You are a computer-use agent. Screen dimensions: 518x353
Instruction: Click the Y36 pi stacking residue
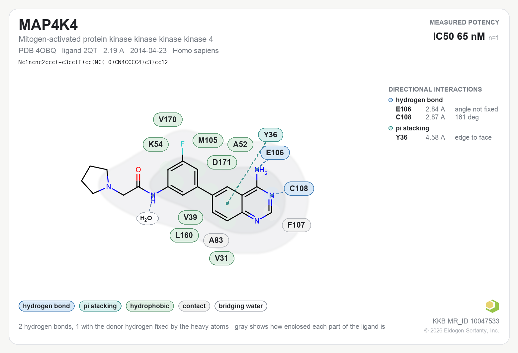pyautogui.click(x=271, y=135)
